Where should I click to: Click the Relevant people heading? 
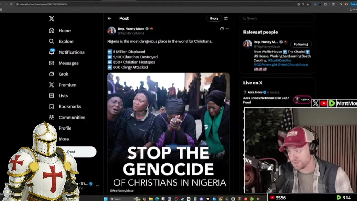coord(260,32)
